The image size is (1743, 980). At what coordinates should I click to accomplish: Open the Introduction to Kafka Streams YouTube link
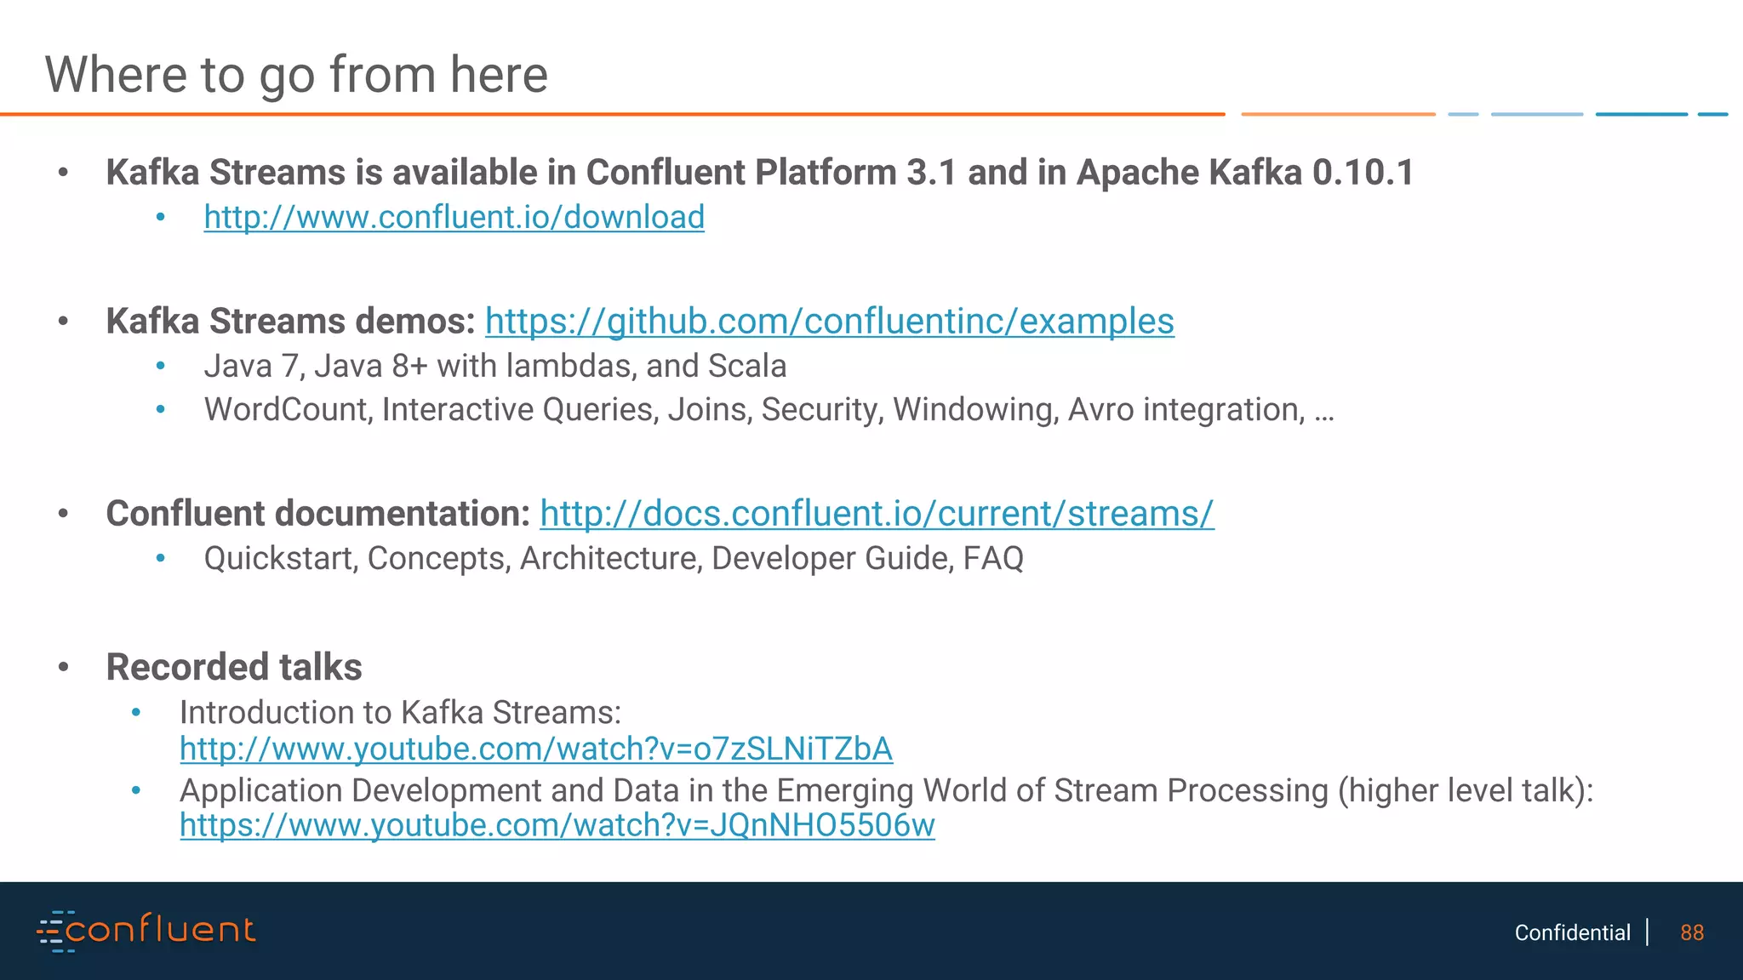(536, 749)
